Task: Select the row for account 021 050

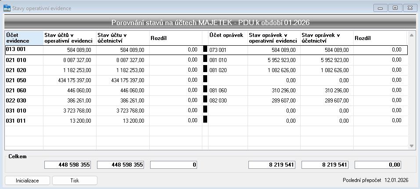Action: tap(206, 80)
